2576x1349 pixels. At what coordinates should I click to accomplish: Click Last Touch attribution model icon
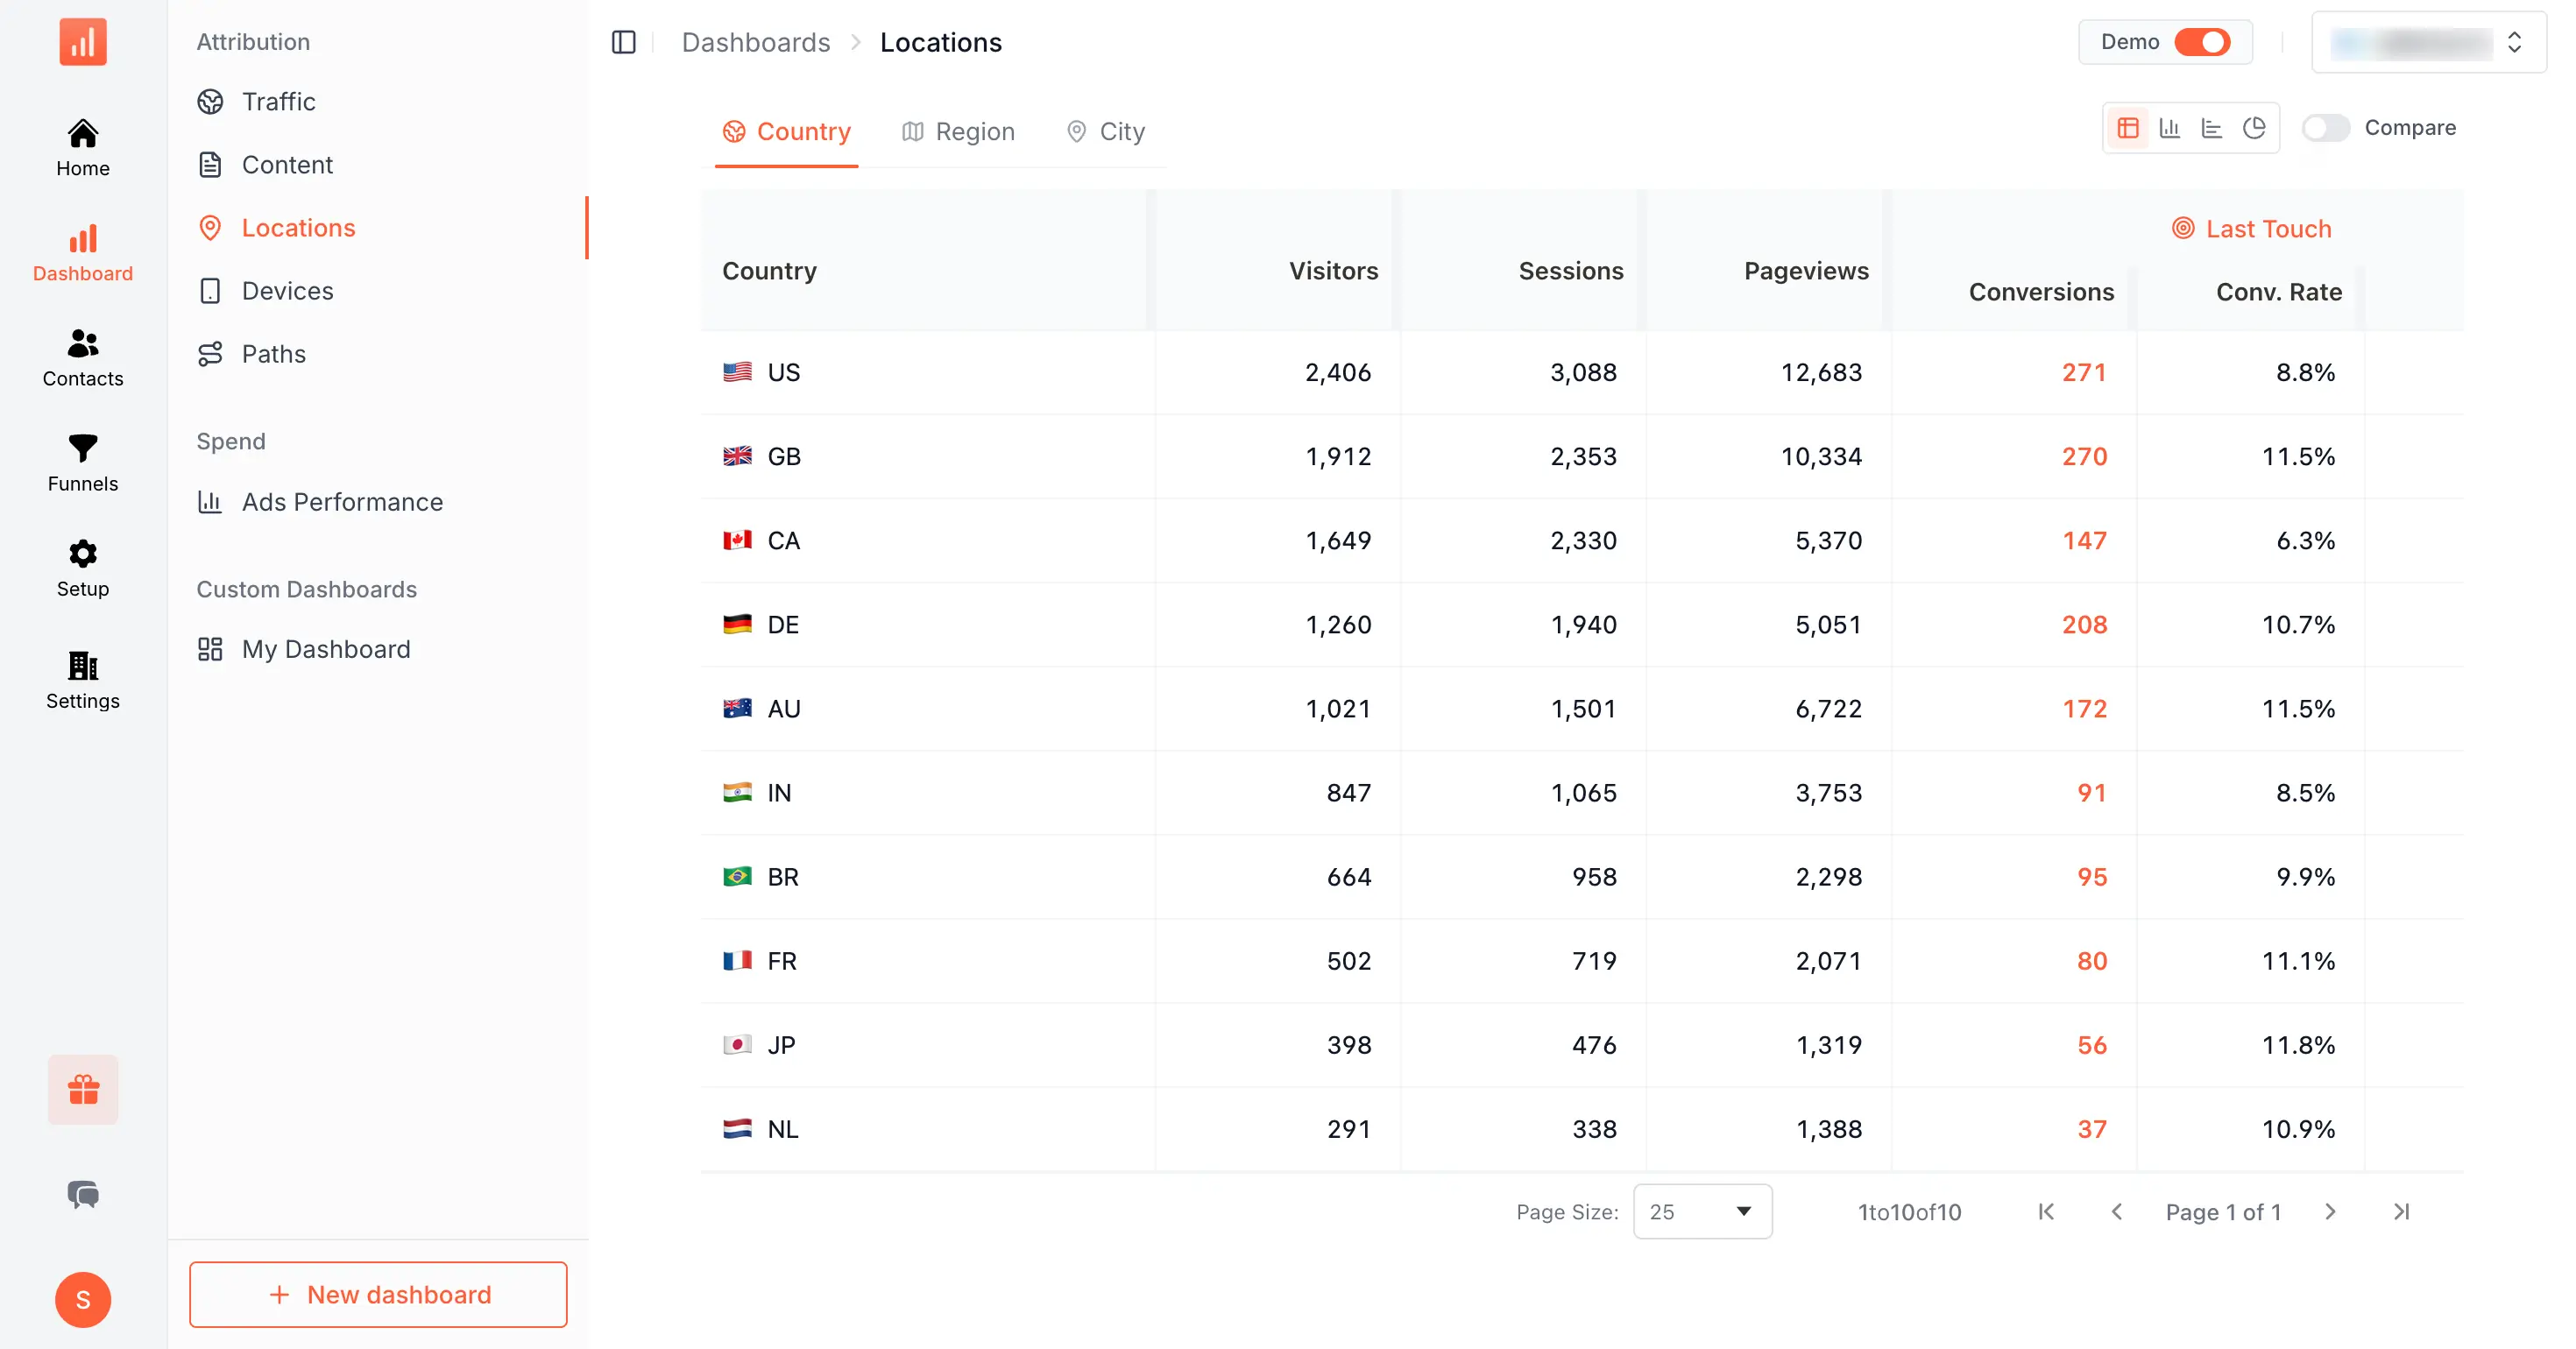2183,229
